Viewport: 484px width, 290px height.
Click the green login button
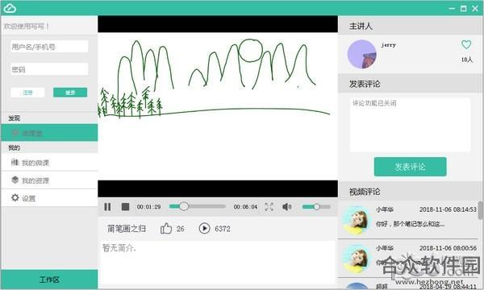(70, 93)
